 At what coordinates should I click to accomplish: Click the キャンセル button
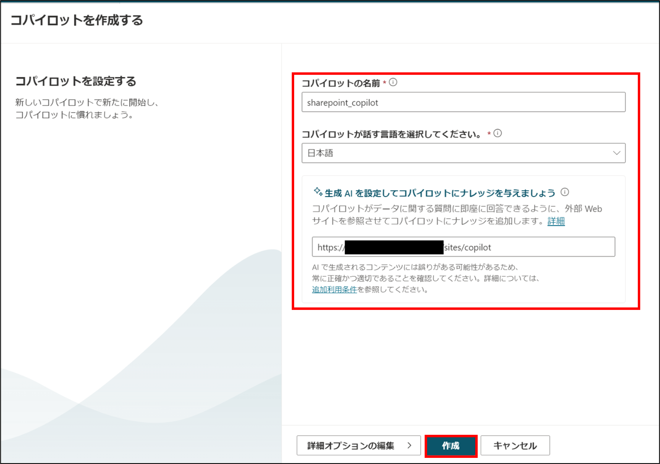[x=515, y=446]
